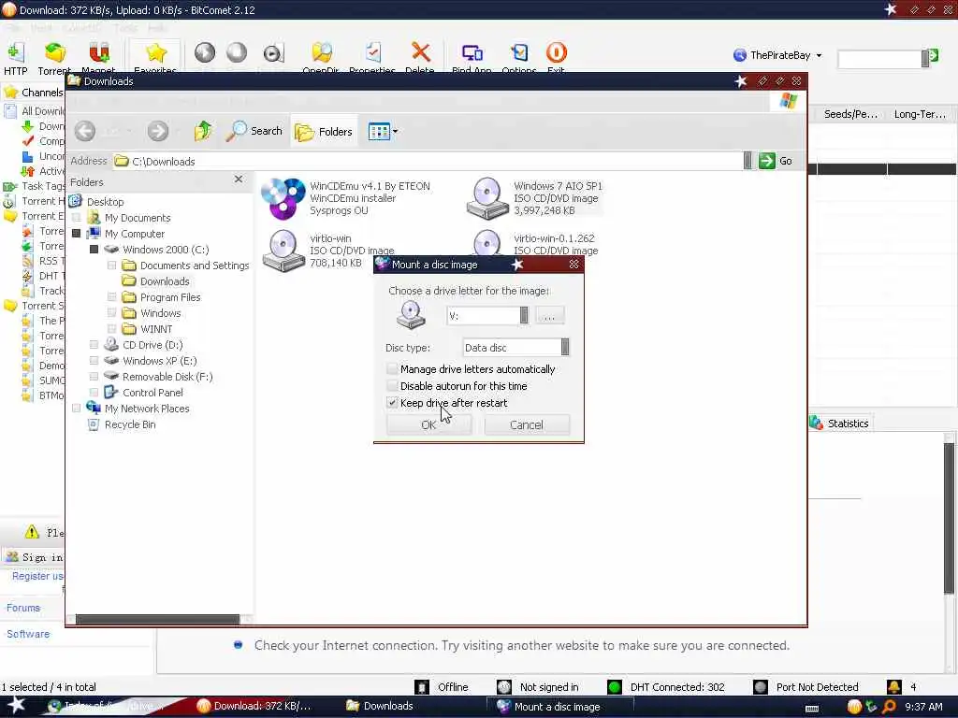The image size is (958, 718).
Task: Click the Search toolbar button in explorer
Action: 254,131
